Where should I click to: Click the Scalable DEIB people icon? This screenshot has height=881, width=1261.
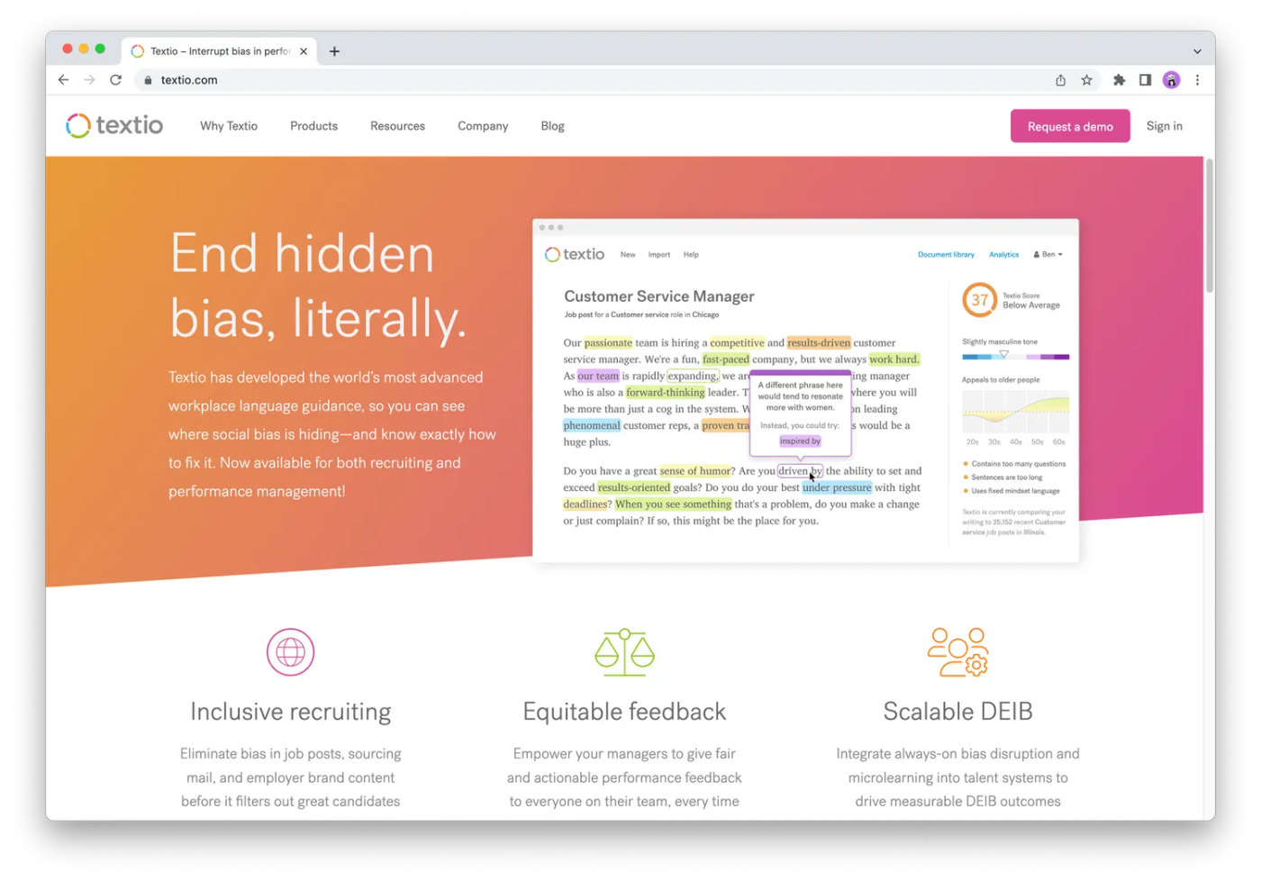click(957, 652)
